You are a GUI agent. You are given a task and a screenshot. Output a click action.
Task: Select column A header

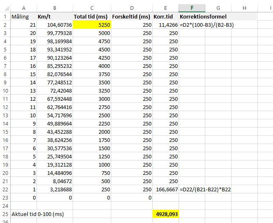tap(24, 8)
